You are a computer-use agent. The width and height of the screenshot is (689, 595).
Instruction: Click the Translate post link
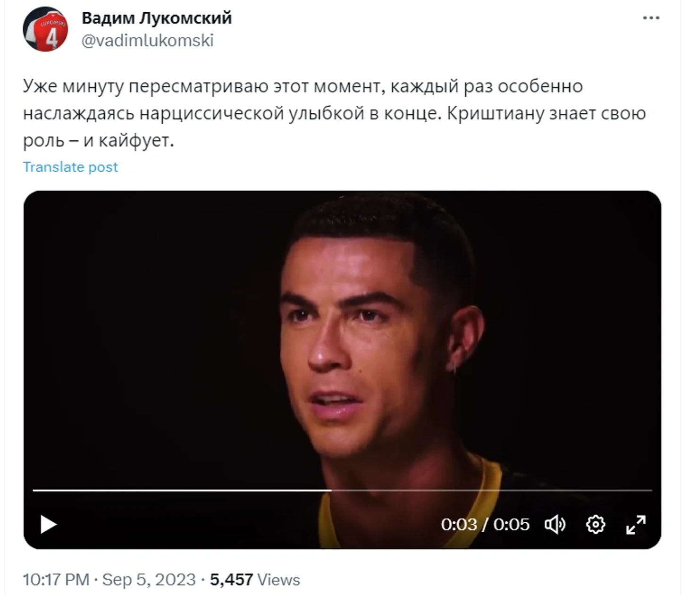coord(70,167)
